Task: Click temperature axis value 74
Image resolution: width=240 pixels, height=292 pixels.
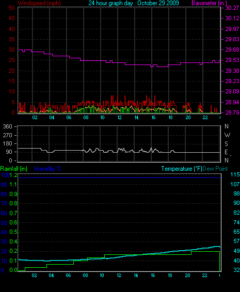Action: (236, 222)
